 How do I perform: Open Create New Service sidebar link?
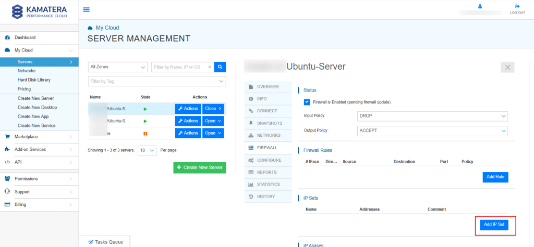[x=37, y=126]
